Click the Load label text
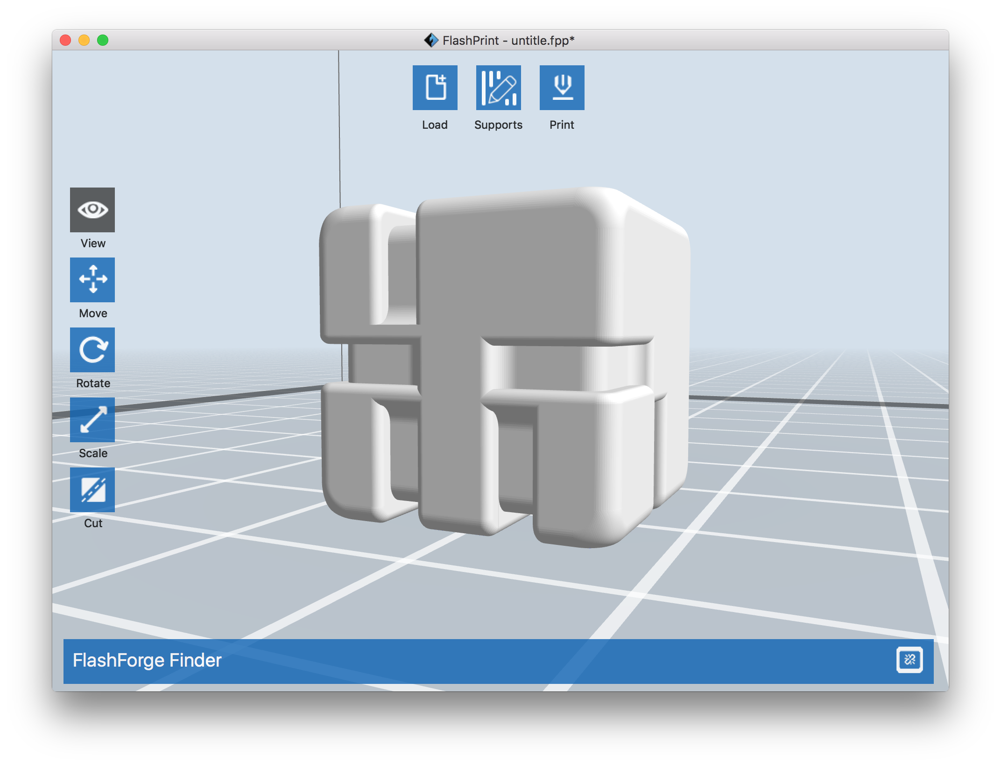The width and height of the screenshot is (1001, 766). 435,125
